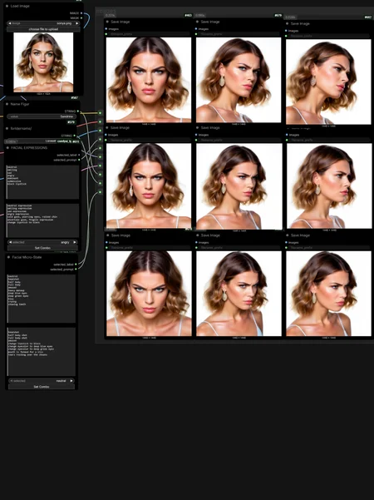Click the IMAGE output port on Load Image

point(81,13)
